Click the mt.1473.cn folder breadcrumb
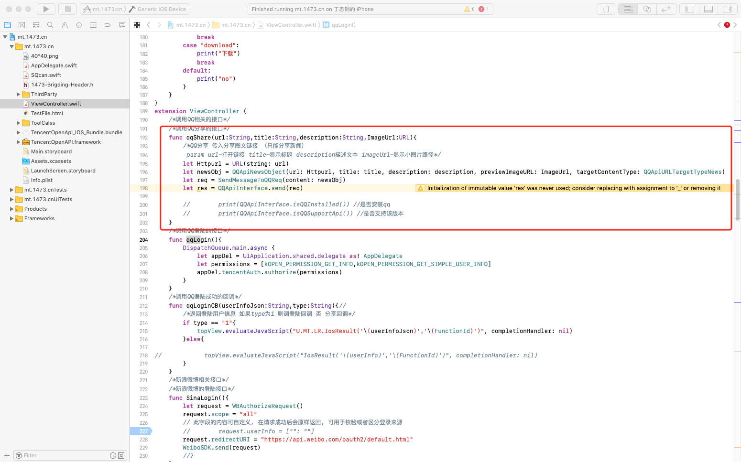741x462 pixels. click(x=231, y=25)
